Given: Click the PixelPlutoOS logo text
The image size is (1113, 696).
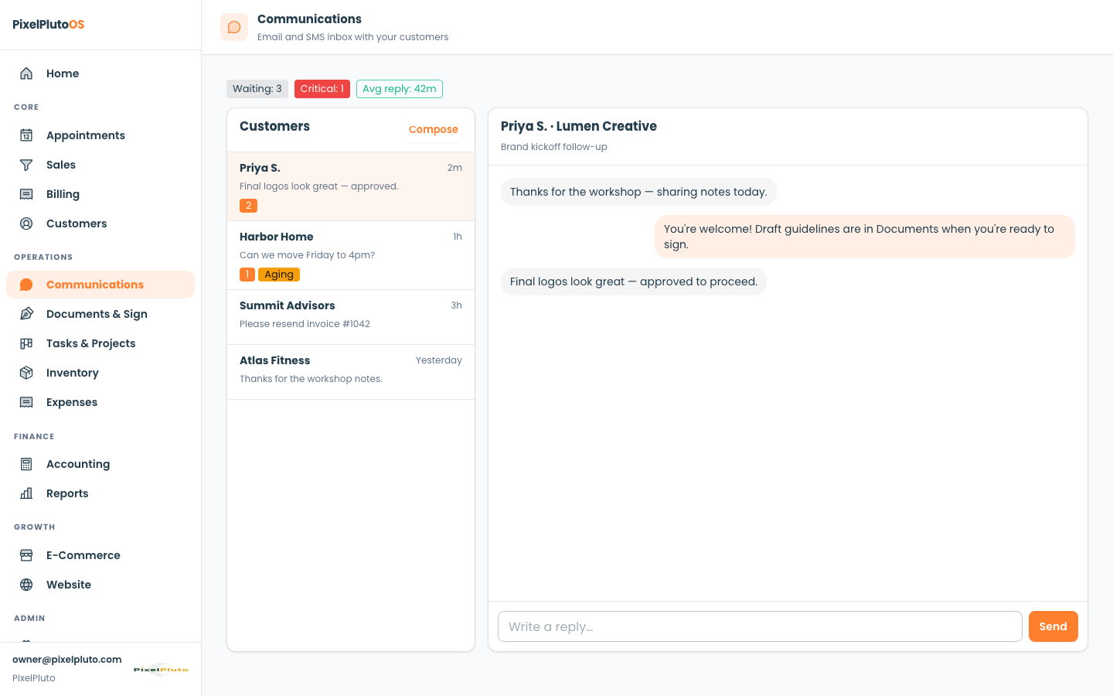Looking at the screenshot, I should tap(49, 24).
